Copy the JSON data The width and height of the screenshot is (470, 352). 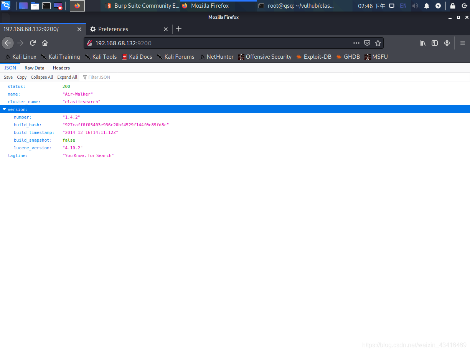point(21,77)
